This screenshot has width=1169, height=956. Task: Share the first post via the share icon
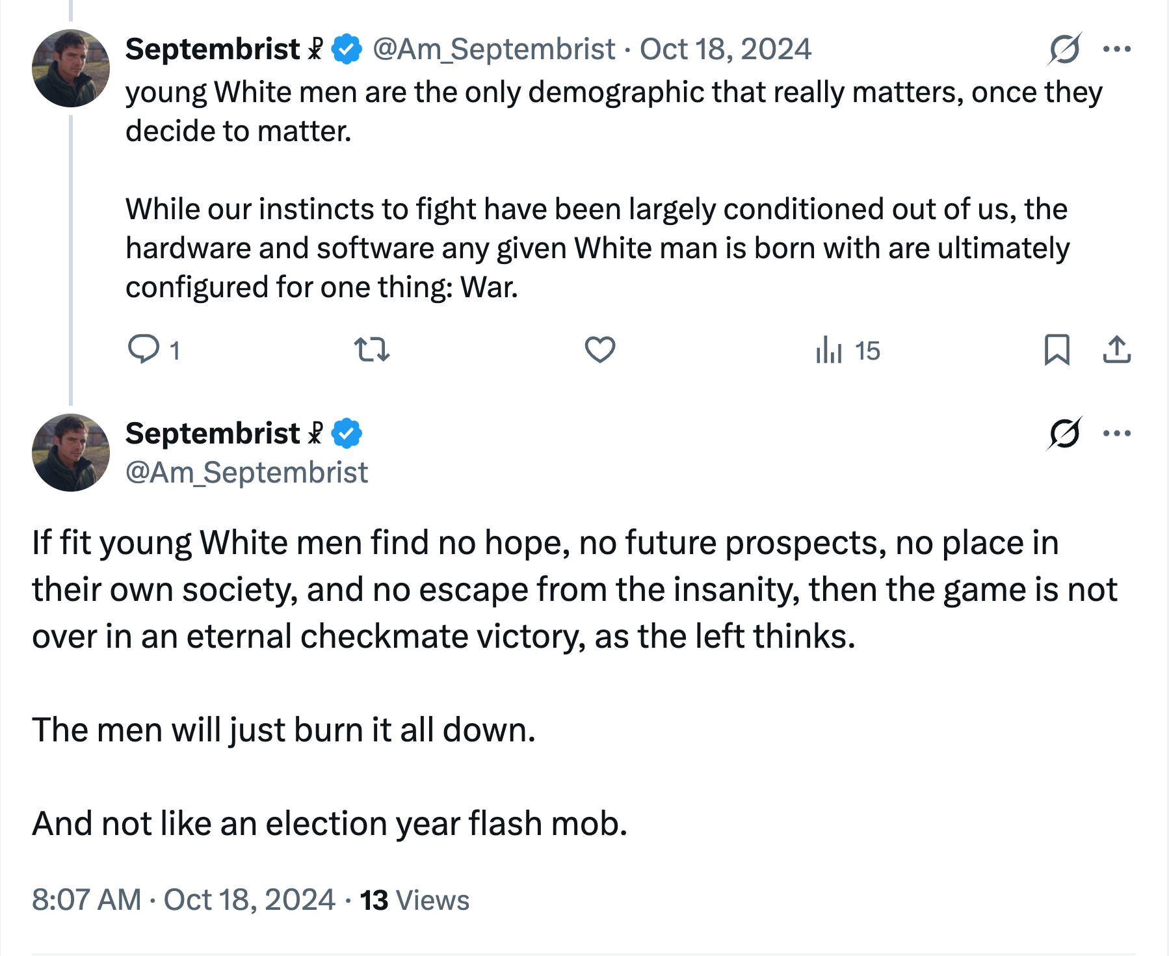coord(1116,349)
